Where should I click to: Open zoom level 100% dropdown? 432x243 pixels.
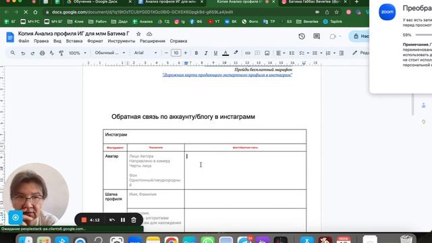78,53
